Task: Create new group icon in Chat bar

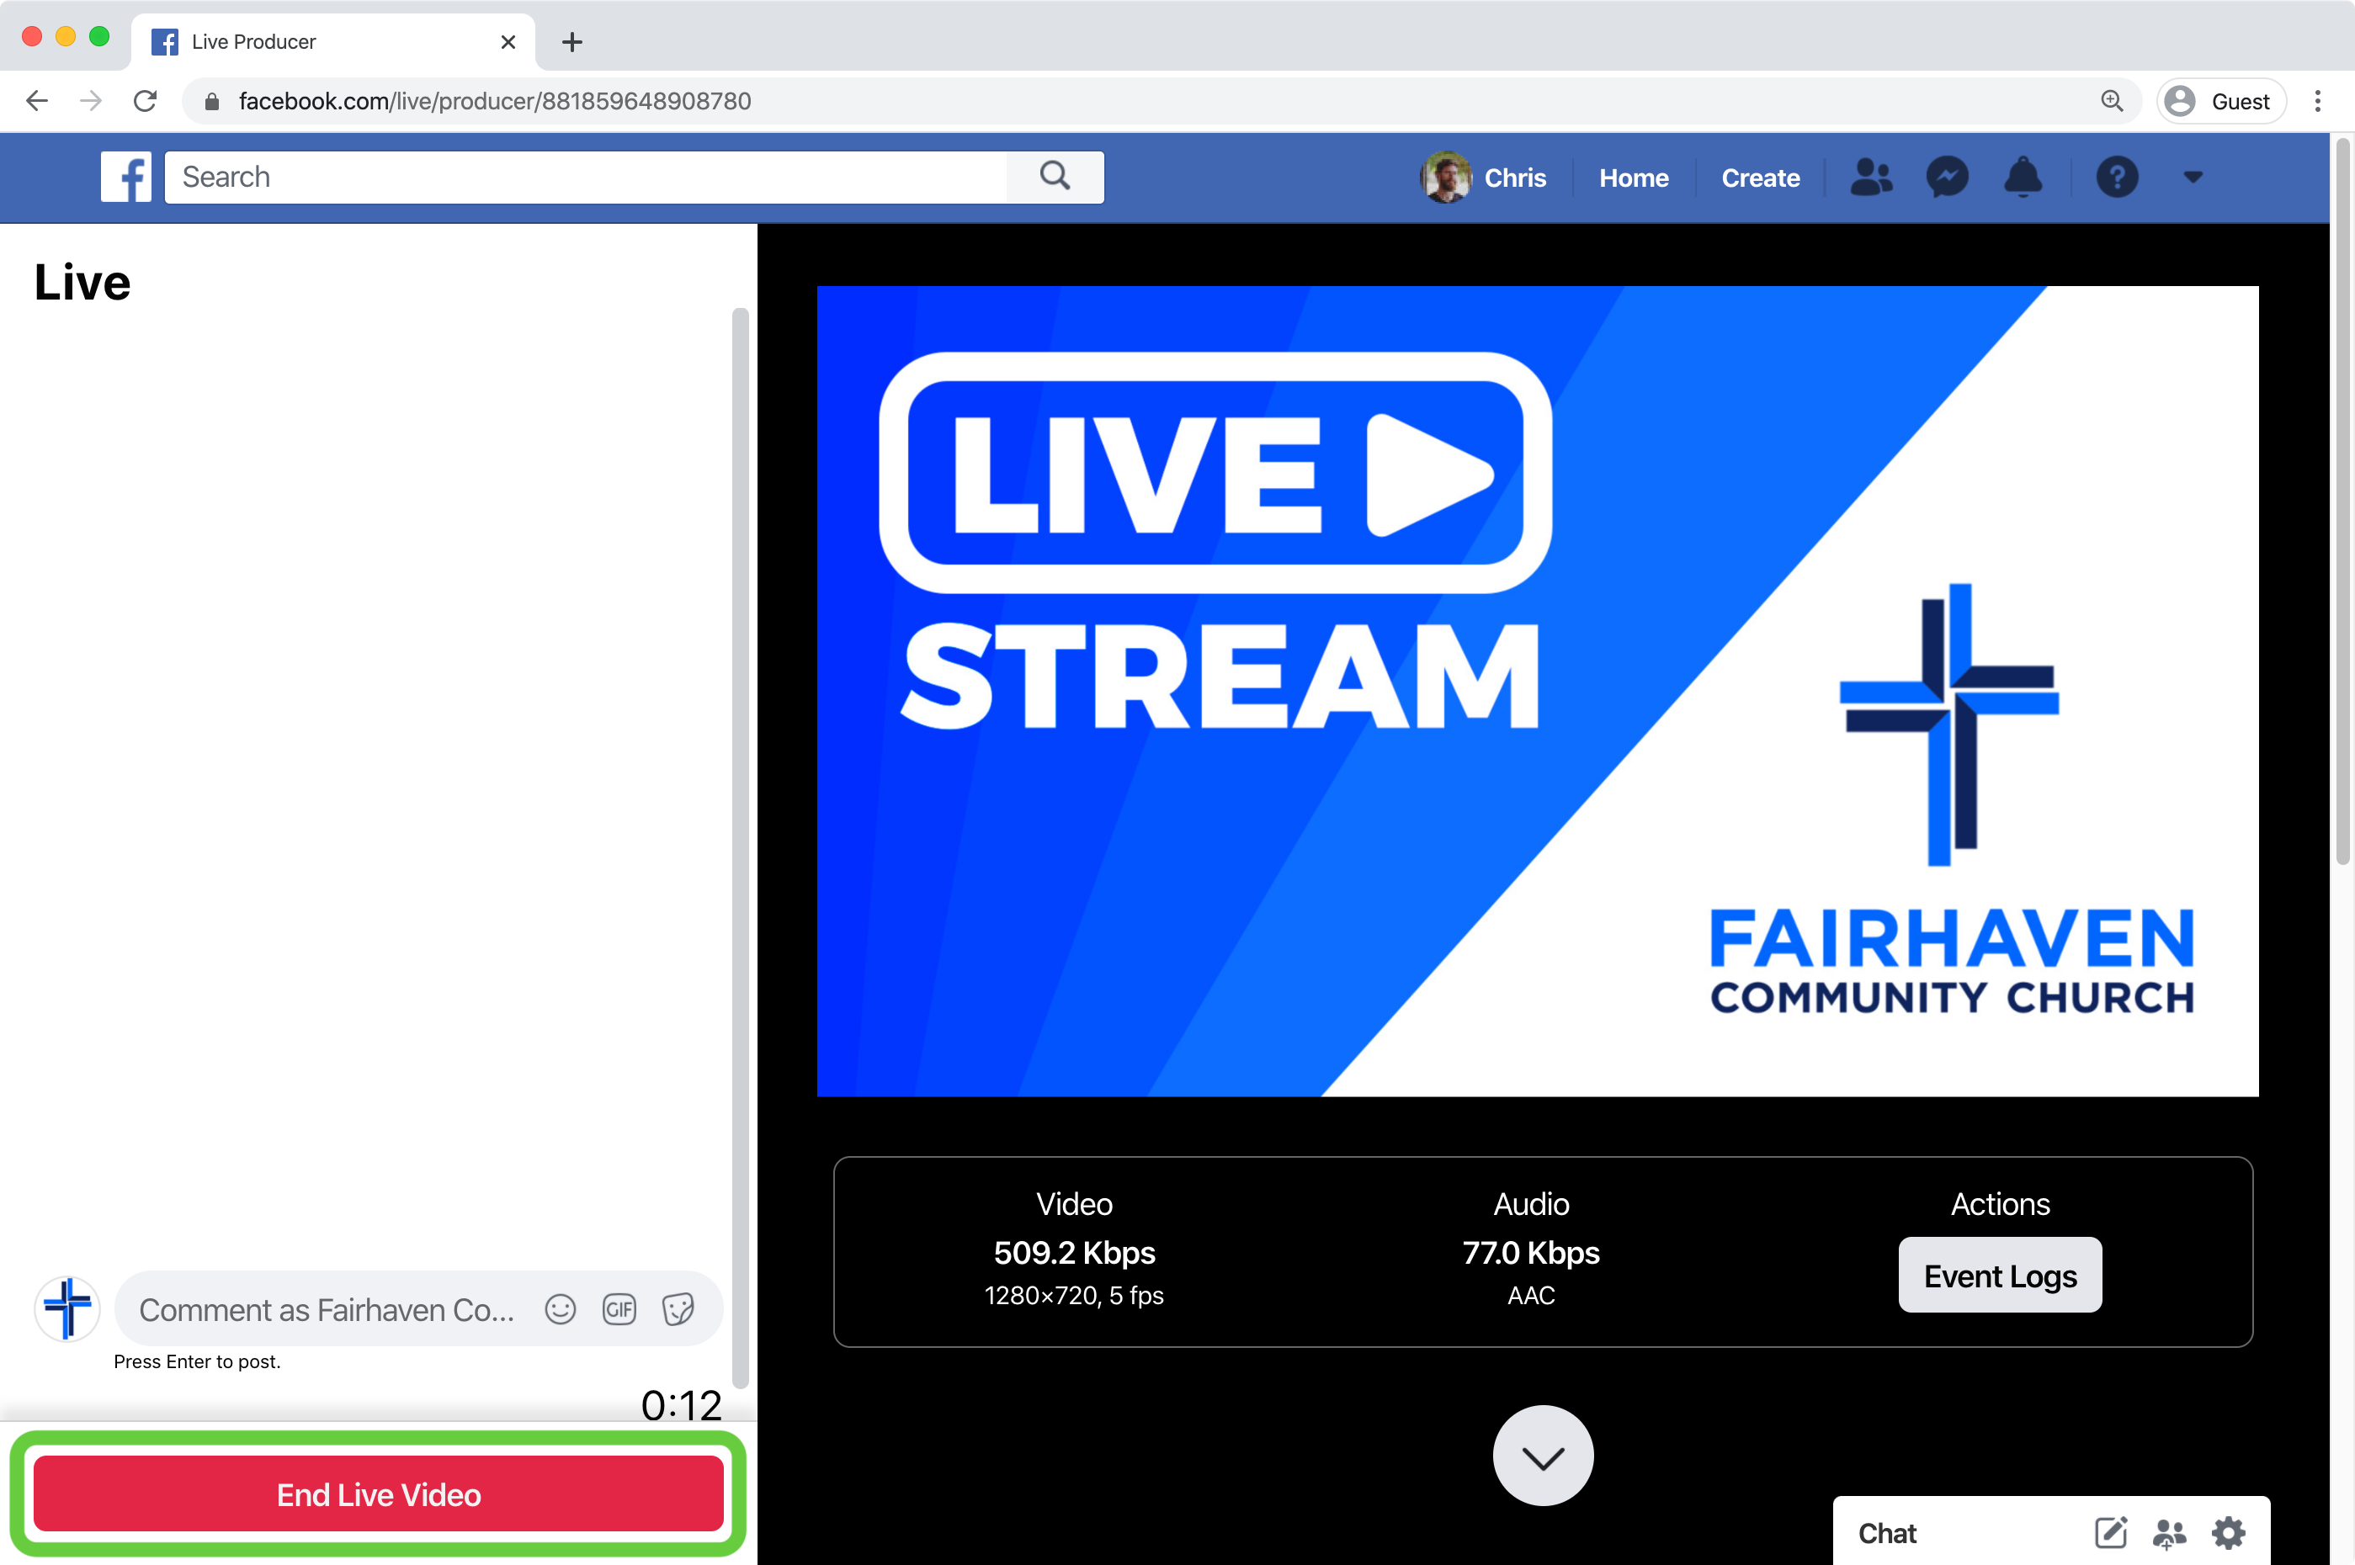Action: click(x=2169, y=1532)
